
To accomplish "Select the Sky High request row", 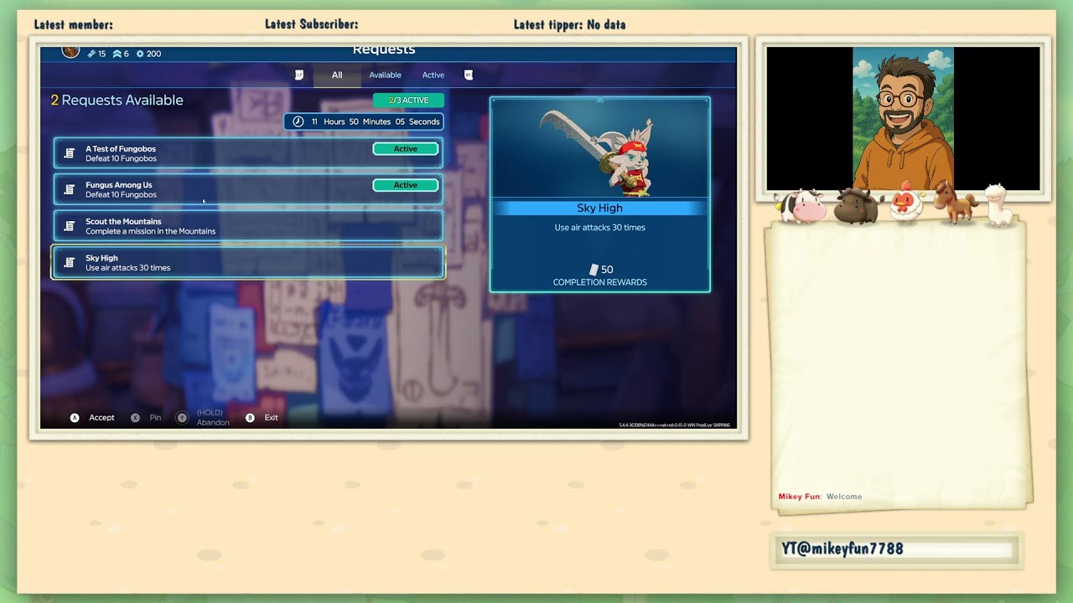I will (248, 262).
